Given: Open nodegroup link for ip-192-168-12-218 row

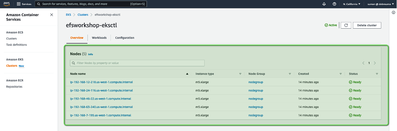Looking at the screenshot, I should pos(256,82).
